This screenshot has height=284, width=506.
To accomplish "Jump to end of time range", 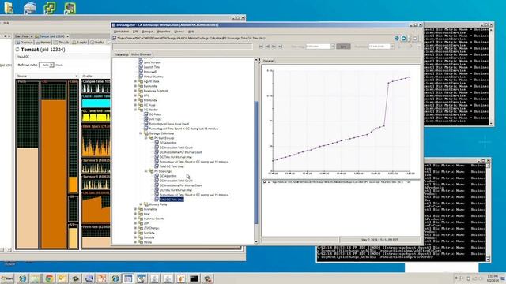I will click(281, 47).
